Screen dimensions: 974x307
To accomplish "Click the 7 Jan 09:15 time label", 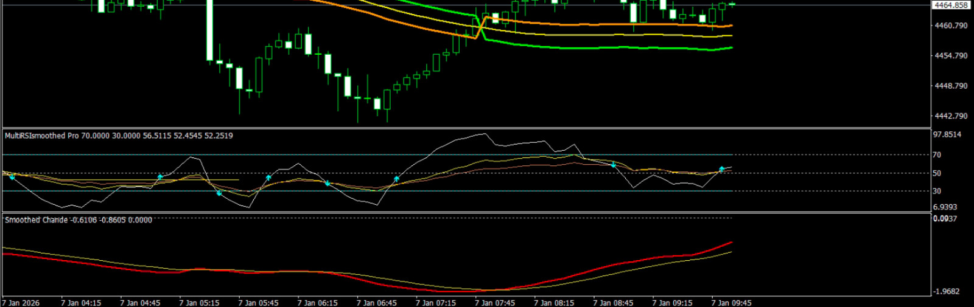I will tap(672, 303).
